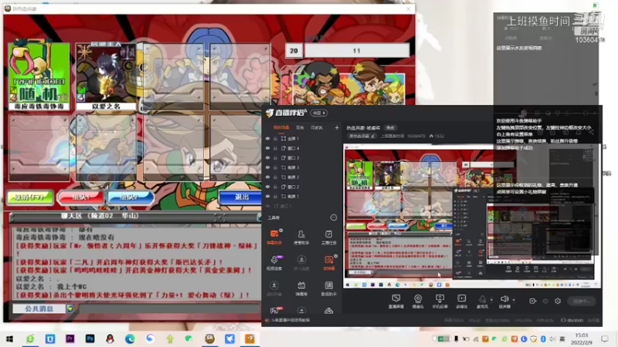Click the 修改 button next to stream title
618x347 pixels.
(390, 127)
